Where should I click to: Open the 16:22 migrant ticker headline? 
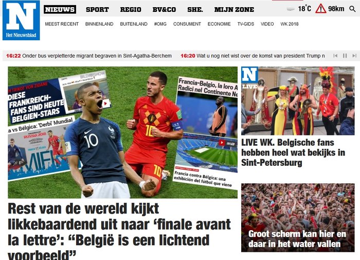[89, 56]
